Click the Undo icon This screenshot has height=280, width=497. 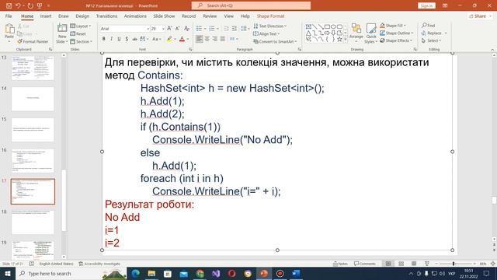point(18,5)
